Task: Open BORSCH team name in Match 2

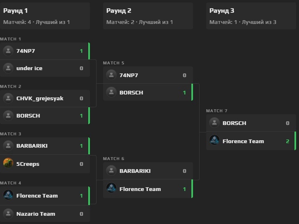Action: (x=28, y=116)
